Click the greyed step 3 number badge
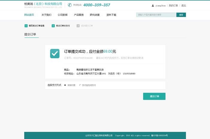 click(x=78, y=26)
